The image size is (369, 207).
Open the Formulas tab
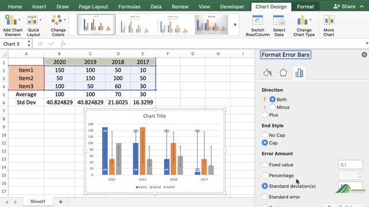129,6
